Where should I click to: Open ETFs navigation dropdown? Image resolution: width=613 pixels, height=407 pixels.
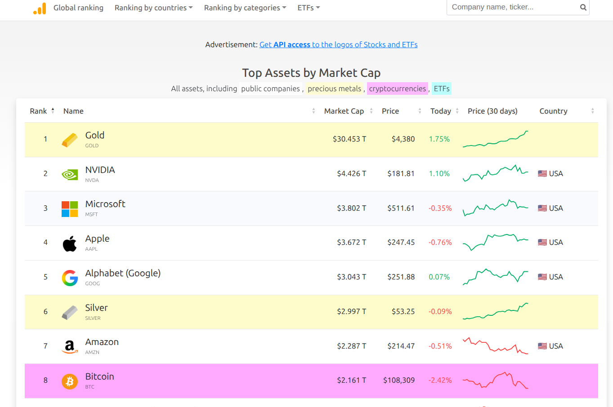click(x=309, y=8)
